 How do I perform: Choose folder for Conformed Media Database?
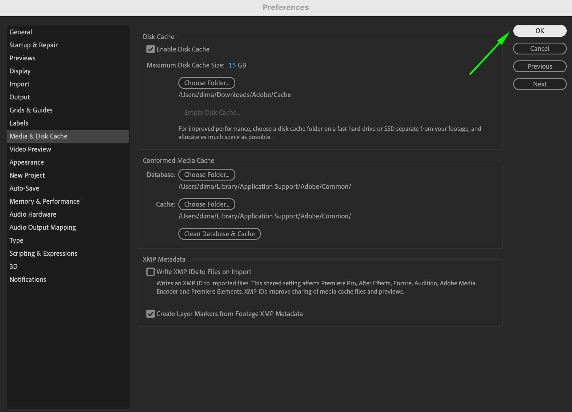point(207,175)
